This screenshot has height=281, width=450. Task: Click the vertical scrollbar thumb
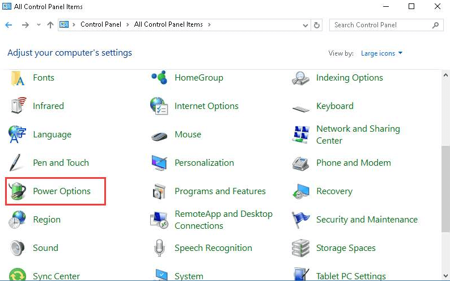(x=445, y=188)
